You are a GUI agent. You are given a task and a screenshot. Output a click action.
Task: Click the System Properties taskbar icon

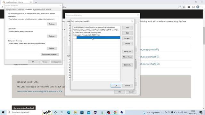122,112
